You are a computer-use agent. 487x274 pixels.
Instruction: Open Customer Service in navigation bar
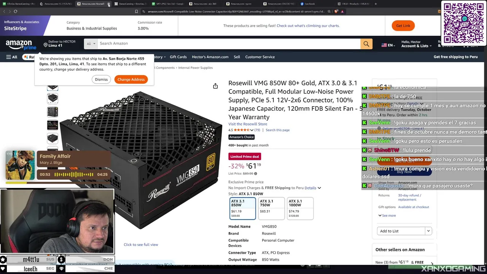(x=260, y=57)
